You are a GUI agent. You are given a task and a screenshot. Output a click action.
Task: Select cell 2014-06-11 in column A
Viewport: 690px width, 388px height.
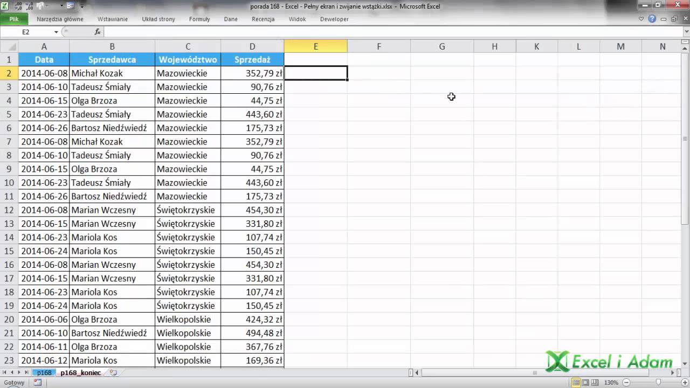(44, 347)
